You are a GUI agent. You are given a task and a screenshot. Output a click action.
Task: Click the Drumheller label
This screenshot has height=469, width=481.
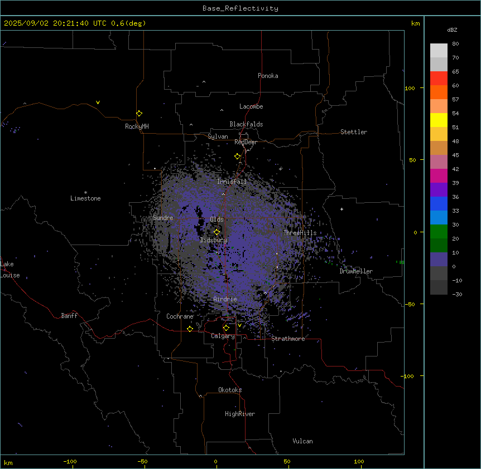(356, 271)
